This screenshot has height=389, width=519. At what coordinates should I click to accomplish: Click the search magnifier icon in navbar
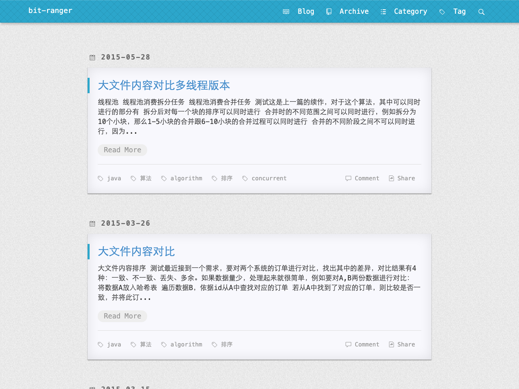[x=481, y=12]
